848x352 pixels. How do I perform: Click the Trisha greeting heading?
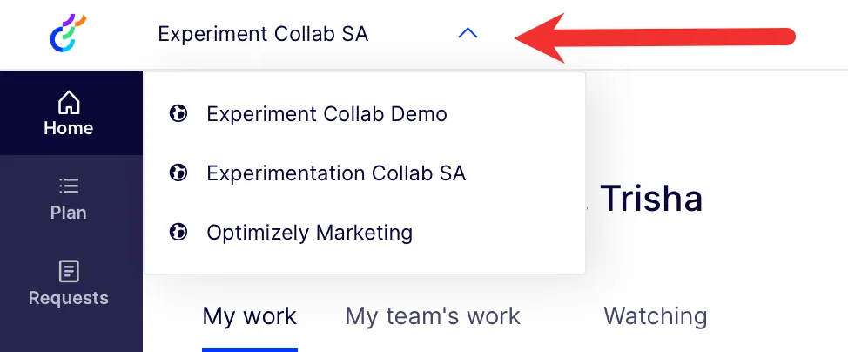coord(651,198)
